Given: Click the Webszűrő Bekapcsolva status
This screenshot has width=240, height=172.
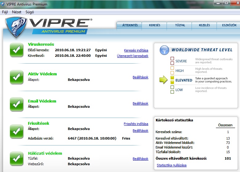Looking at the screenshot, I should click(x=79, y=164).
